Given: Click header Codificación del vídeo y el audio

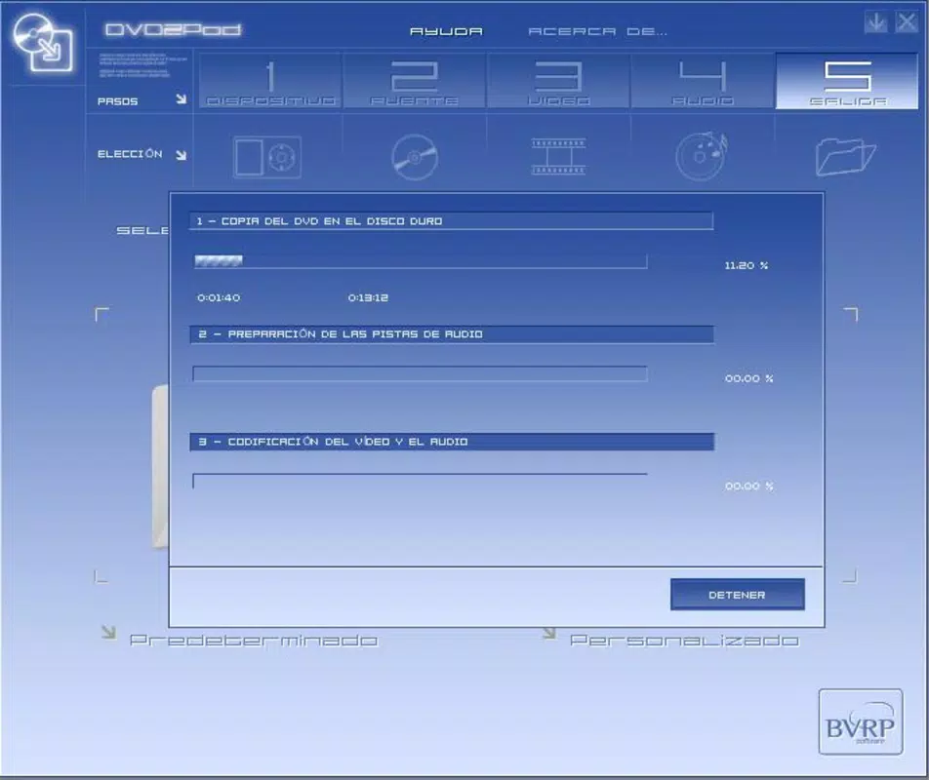Looking at the screenshot, I should click(452, 442).
